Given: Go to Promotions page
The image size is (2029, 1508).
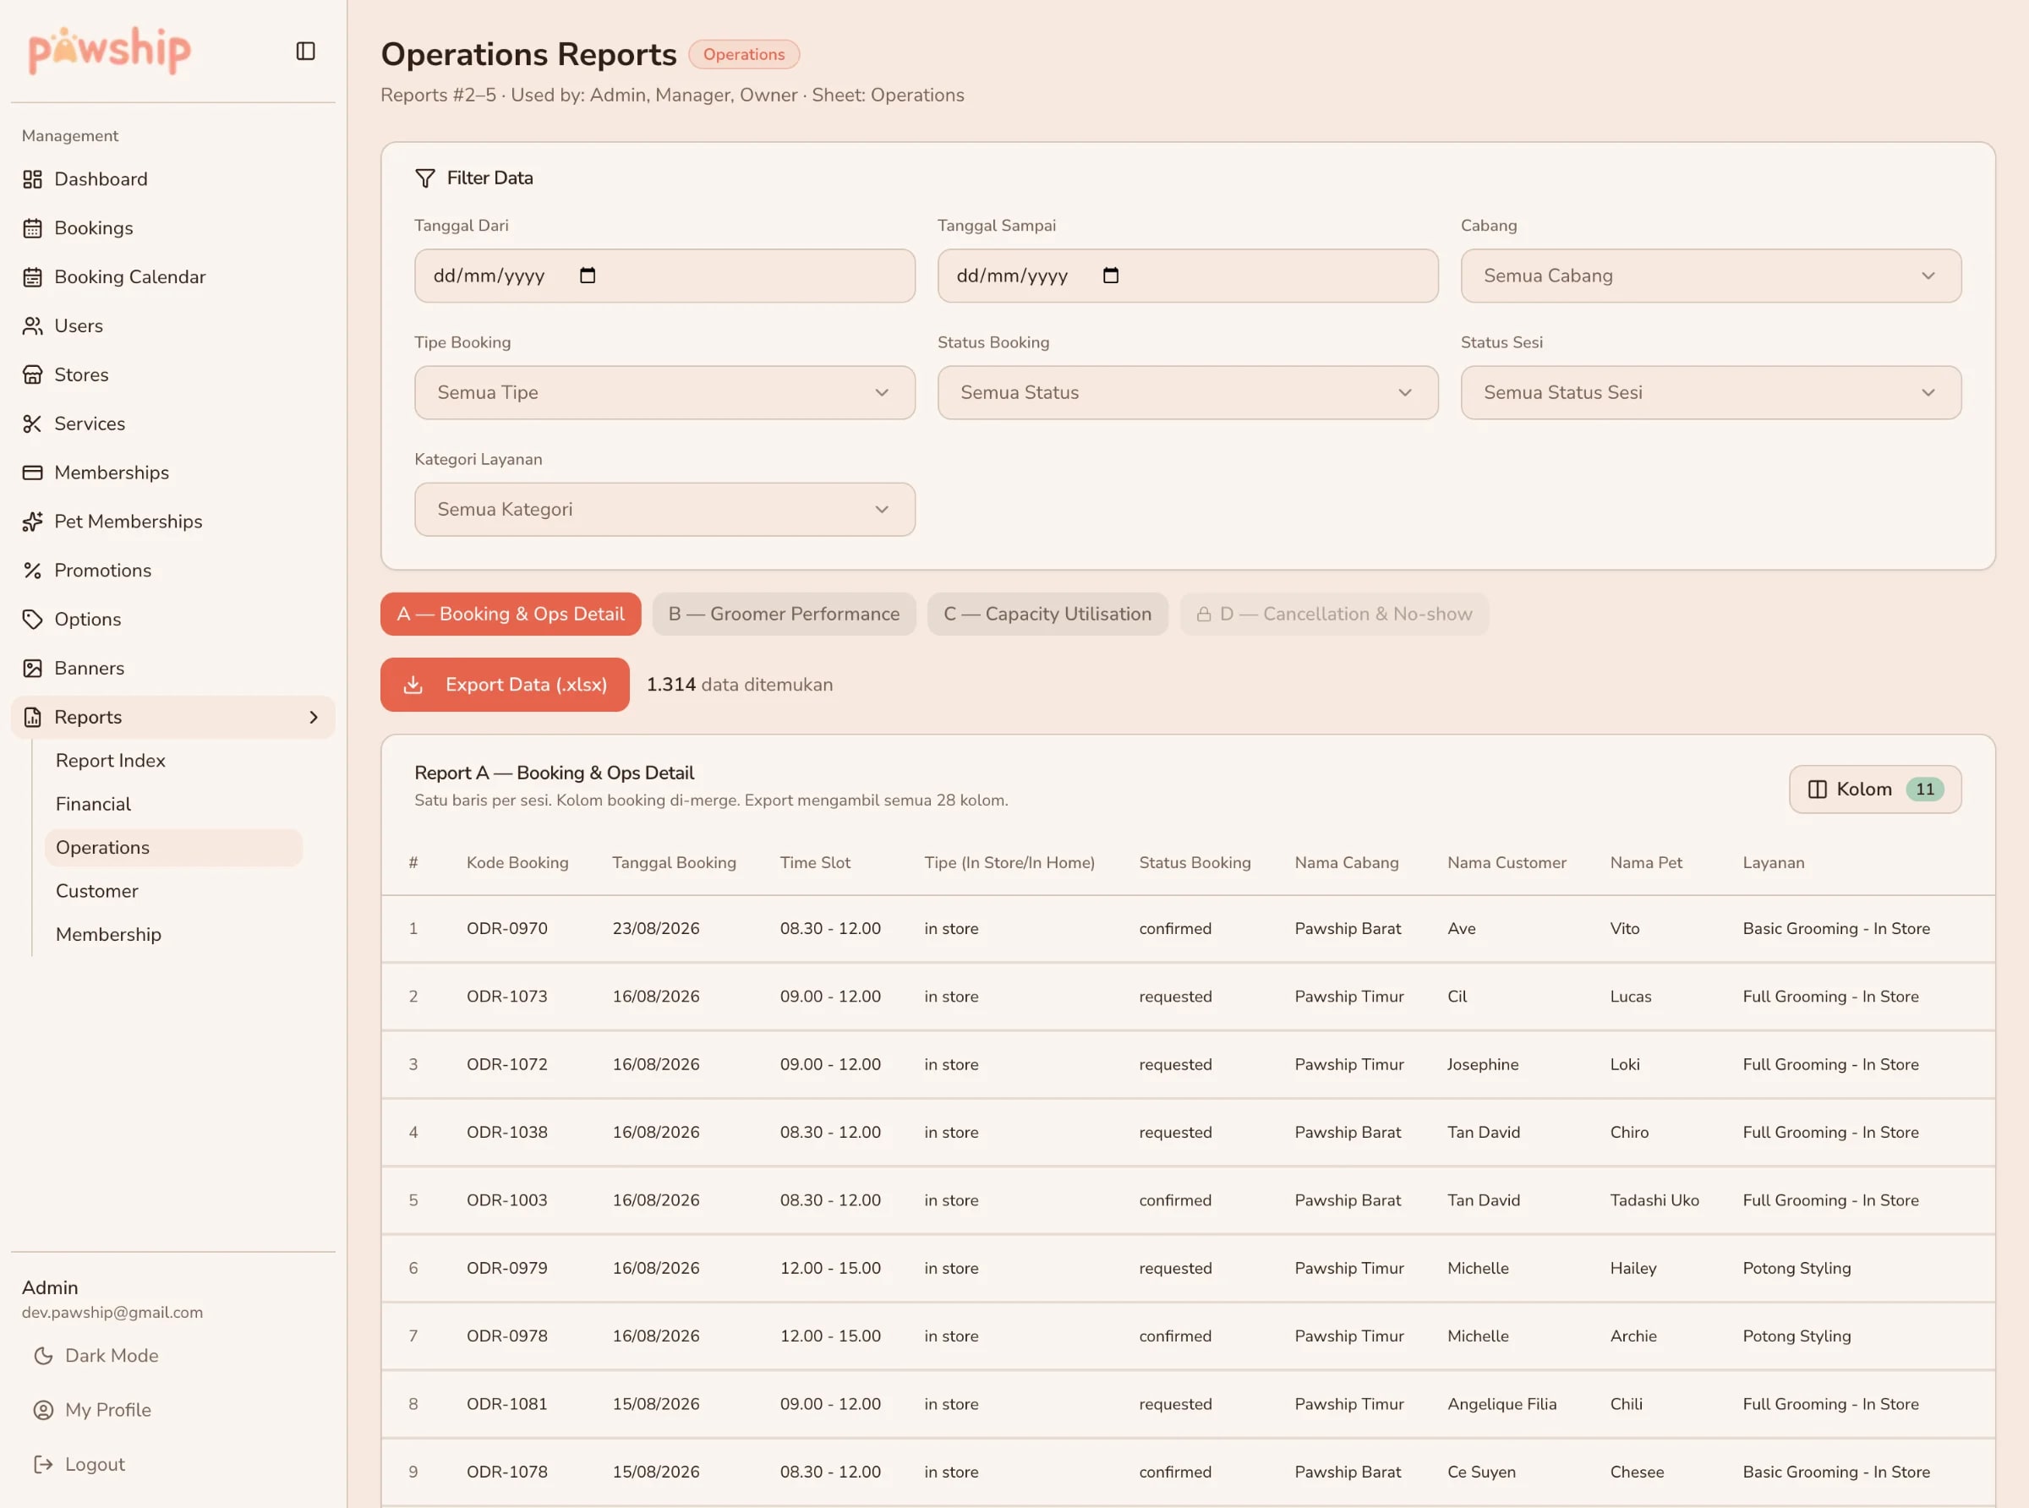Looking at the screenshot, I should (x=173, y=571).
